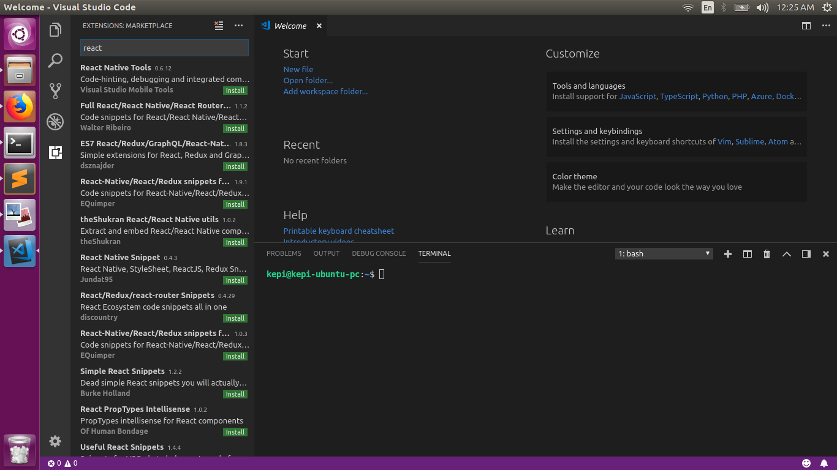Split the terminal pane
This screenshot has width=837, height=470.
748,253
